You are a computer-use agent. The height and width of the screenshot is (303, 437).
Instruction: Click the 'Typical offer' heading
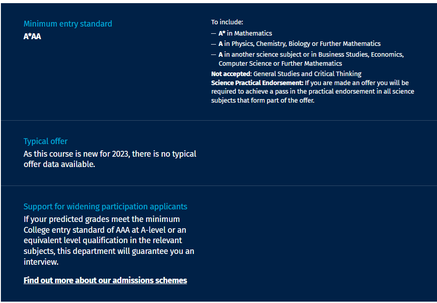point(46,141)
